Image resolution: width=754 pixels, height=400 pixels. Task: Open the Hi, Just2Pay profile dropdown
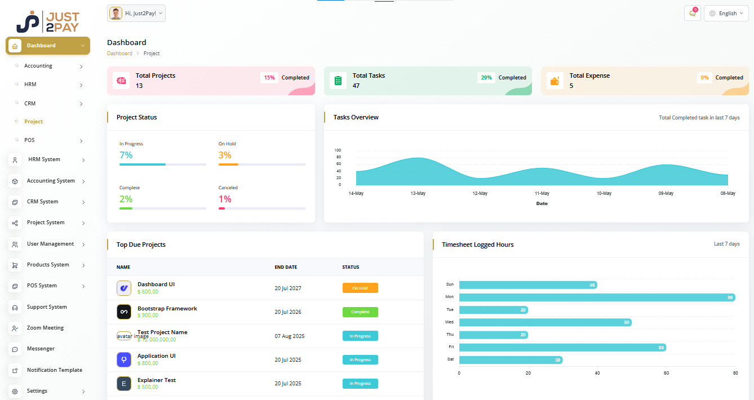point(136,13)
